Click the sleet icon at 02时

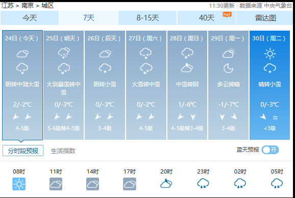pos(240,183)
